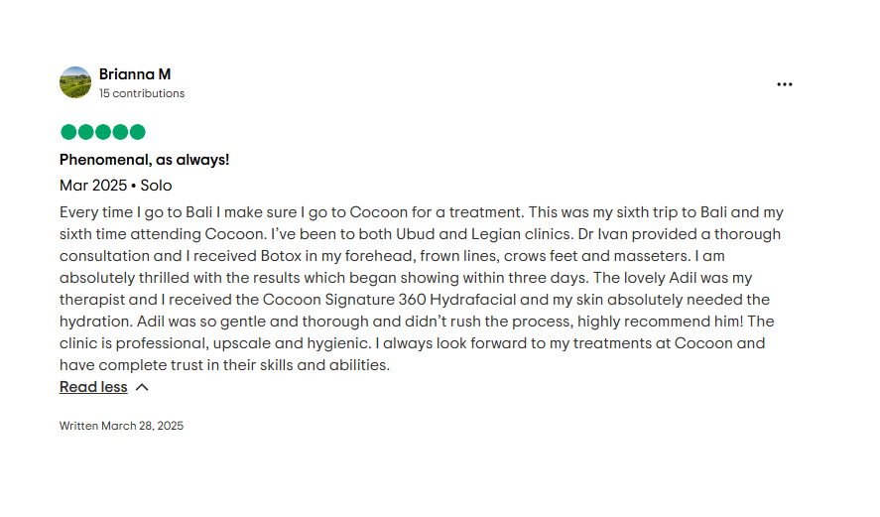Click the third green rating bubble
880x517 pixels.
click(x=103, y=132)
